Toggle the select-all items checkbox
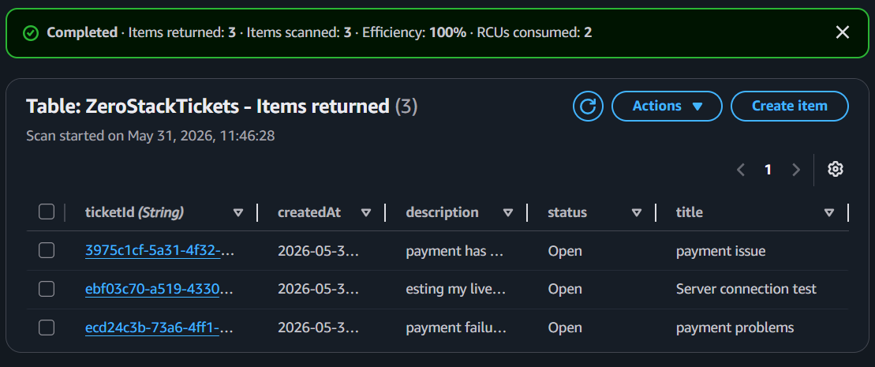875x367 pixels. 47,212
